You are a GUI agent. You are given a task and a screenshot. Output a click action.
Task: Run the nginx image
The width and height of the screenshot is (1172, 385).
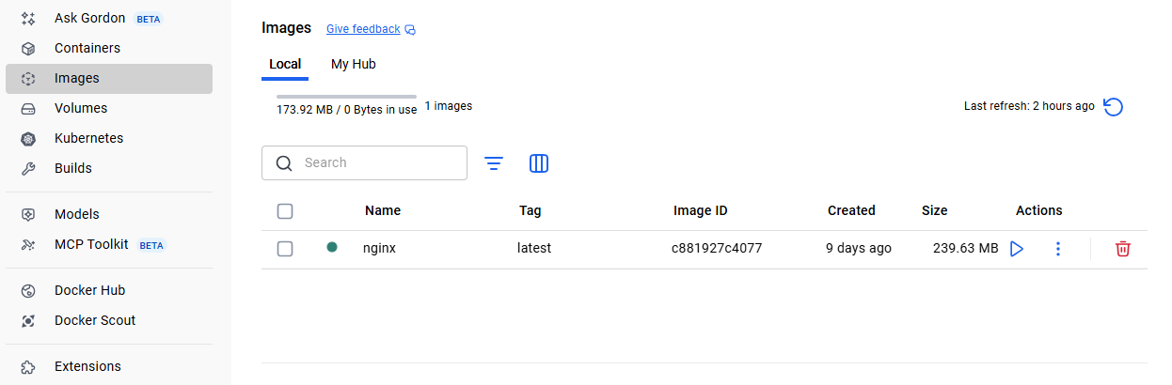coord(1017,249)
